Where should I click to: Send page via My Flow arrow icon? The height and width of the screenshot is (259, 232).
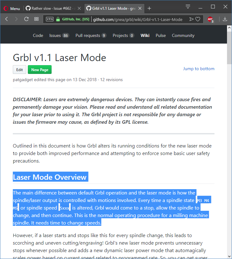pos(191,19)
